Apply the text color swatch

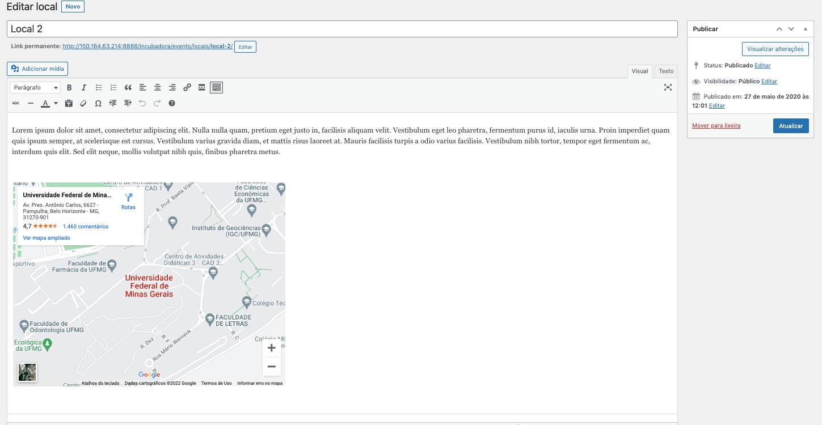pyautogui.click(x=45, y=103)
